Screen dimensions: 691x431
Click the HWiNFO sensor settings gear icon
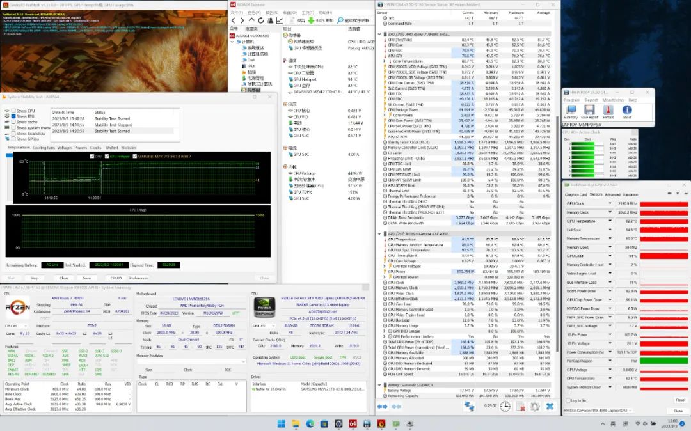534,406
